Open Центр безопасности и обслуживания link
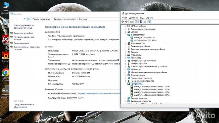This screenshot has width=219, height=123. (24, 106)
